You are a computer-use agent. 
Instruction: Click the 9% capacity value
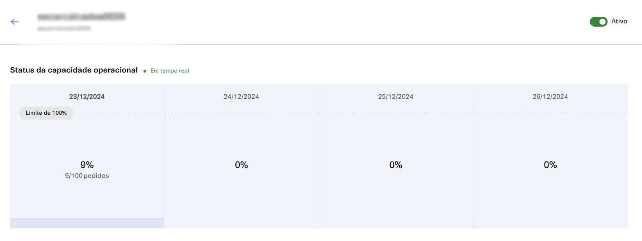point(87,165)
